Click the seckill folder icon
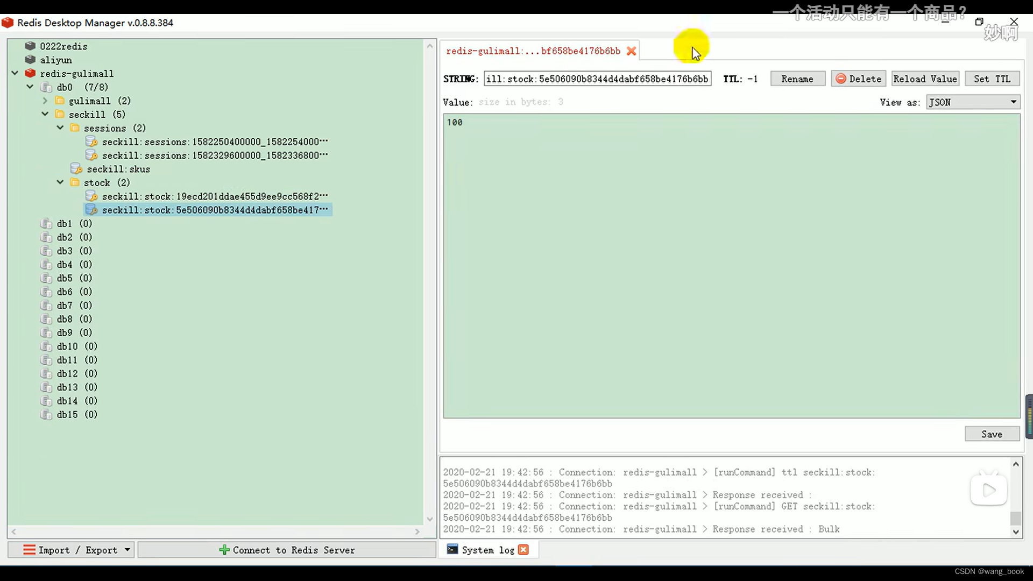This screenshot has height=581, width=1033. pos(60,114)
